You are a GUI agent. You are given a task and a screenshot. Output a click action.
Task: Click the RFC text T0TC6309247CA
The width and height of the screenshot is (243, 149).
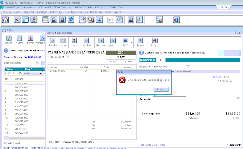[59, 58]
